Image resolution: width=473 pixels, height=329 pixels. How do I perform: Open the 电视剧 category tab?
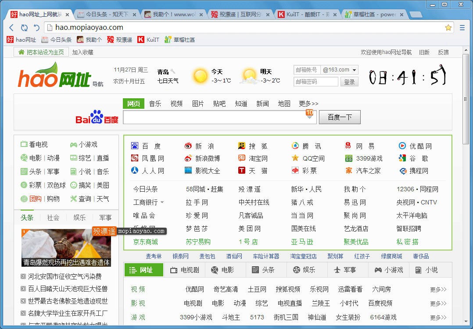coord(185,270)
